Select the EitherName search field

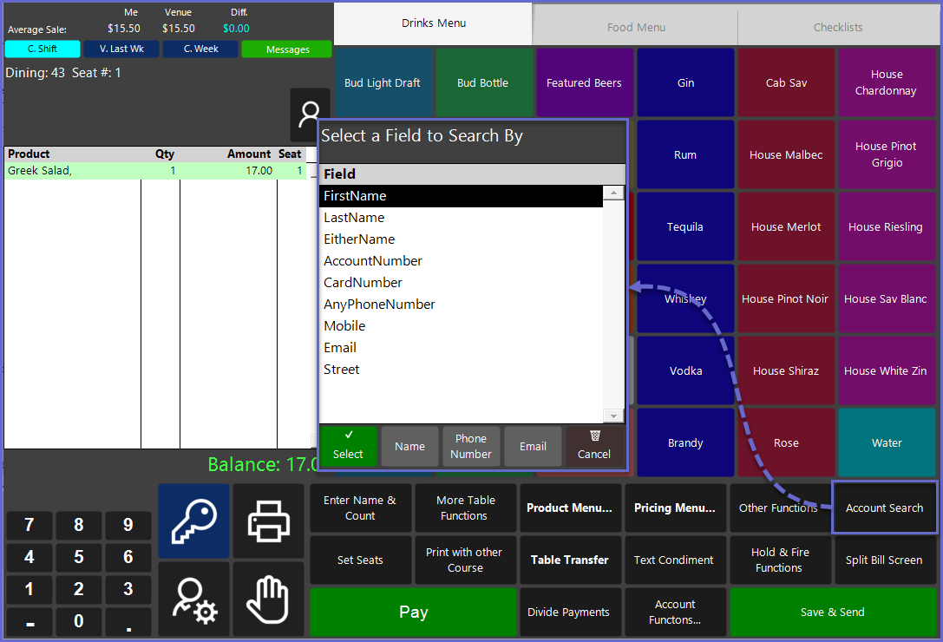(359, 239)
